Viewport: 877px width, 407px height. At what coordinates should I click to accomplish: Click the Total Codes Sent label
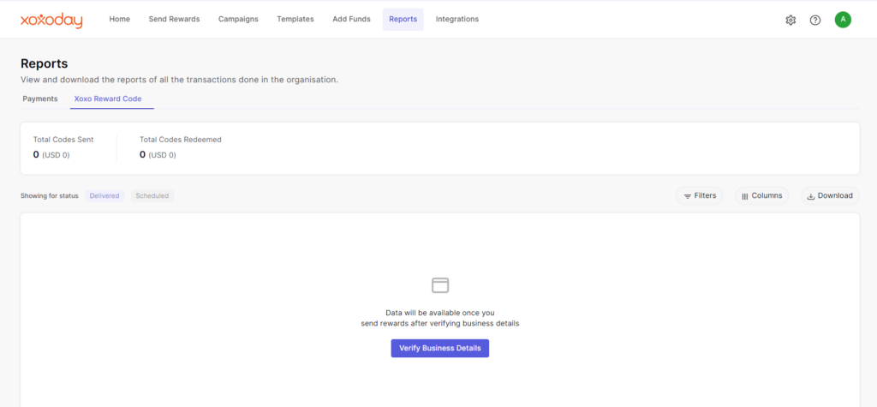(x=63, y=140)
